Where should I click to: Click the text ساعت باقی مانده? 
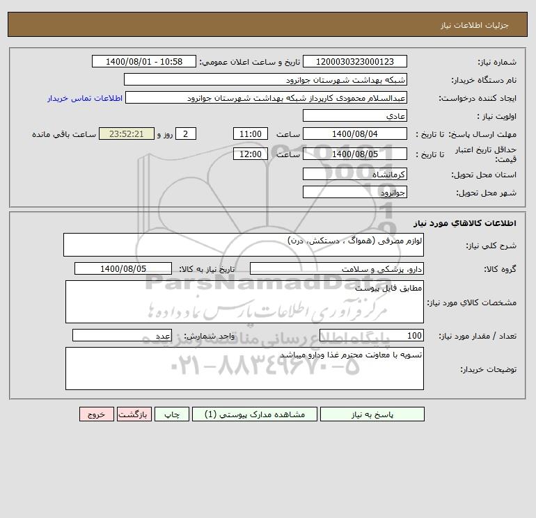(x=64, y=134)
